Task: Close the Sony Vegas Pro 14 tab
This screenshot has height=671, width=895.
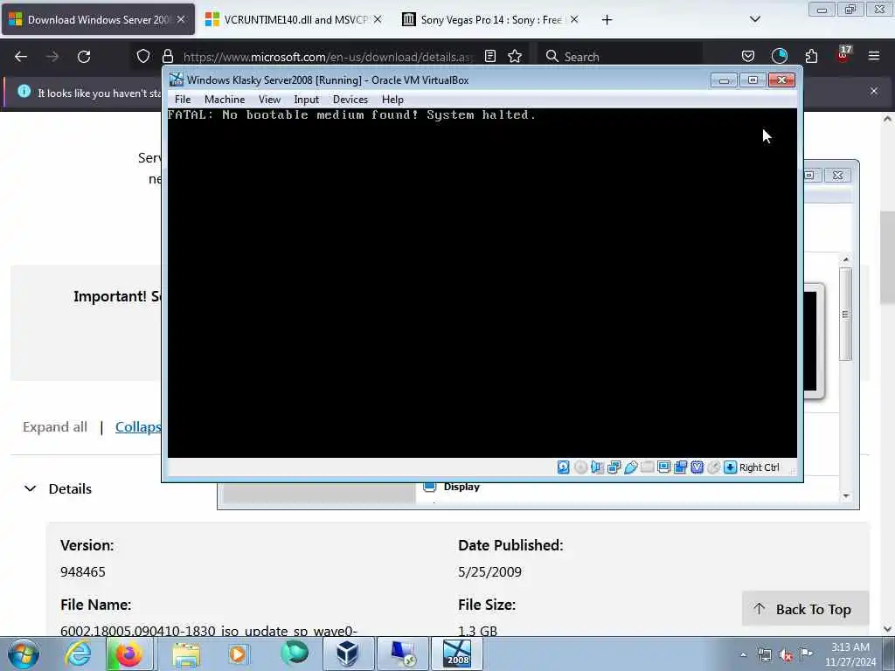Action: 574,19
